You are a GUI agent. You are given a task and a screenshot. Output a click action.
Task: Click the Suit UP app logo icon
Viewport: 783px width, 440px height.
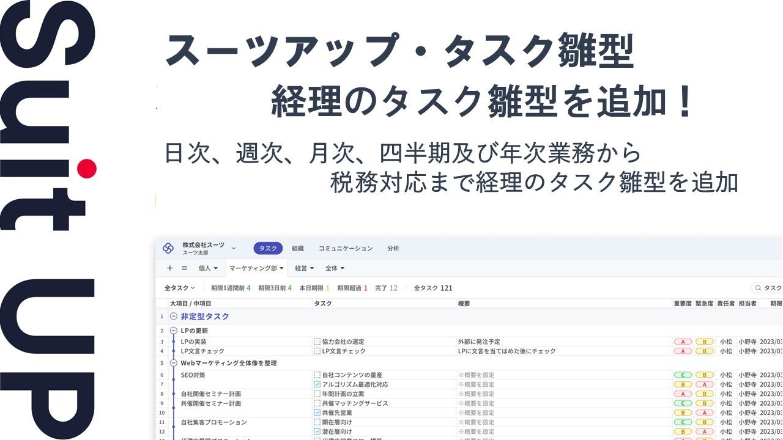click(x=168, y=248)
